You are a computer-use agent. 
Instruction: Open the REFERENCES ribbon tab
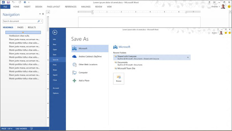(71, 7)
